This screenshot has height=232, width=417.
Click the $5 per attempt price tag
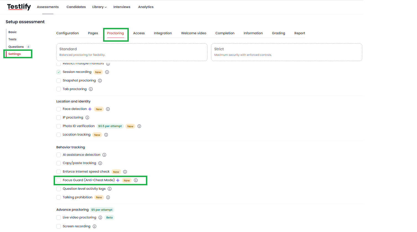click(x=102, y=210)
